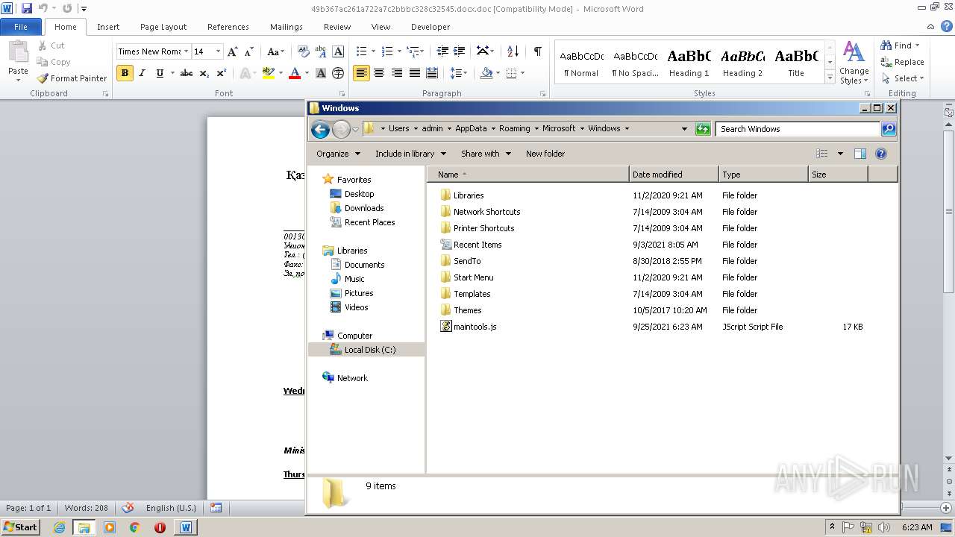The height and width of the screenshot is (537, 955).
Task: Click the Format Painter tool
Action: tap(72, 78)
